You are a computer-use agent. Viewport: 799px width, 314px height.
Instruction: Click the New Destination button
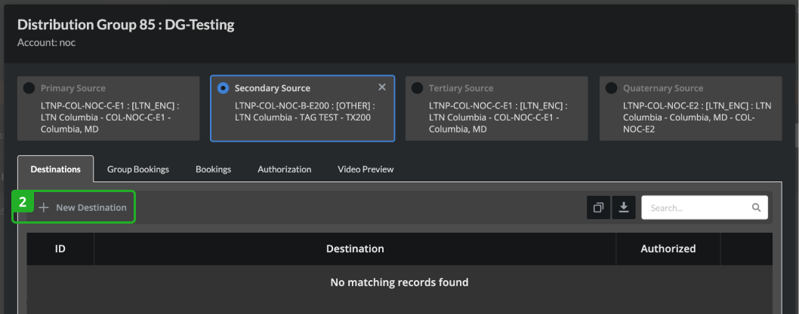click(82, 207)
